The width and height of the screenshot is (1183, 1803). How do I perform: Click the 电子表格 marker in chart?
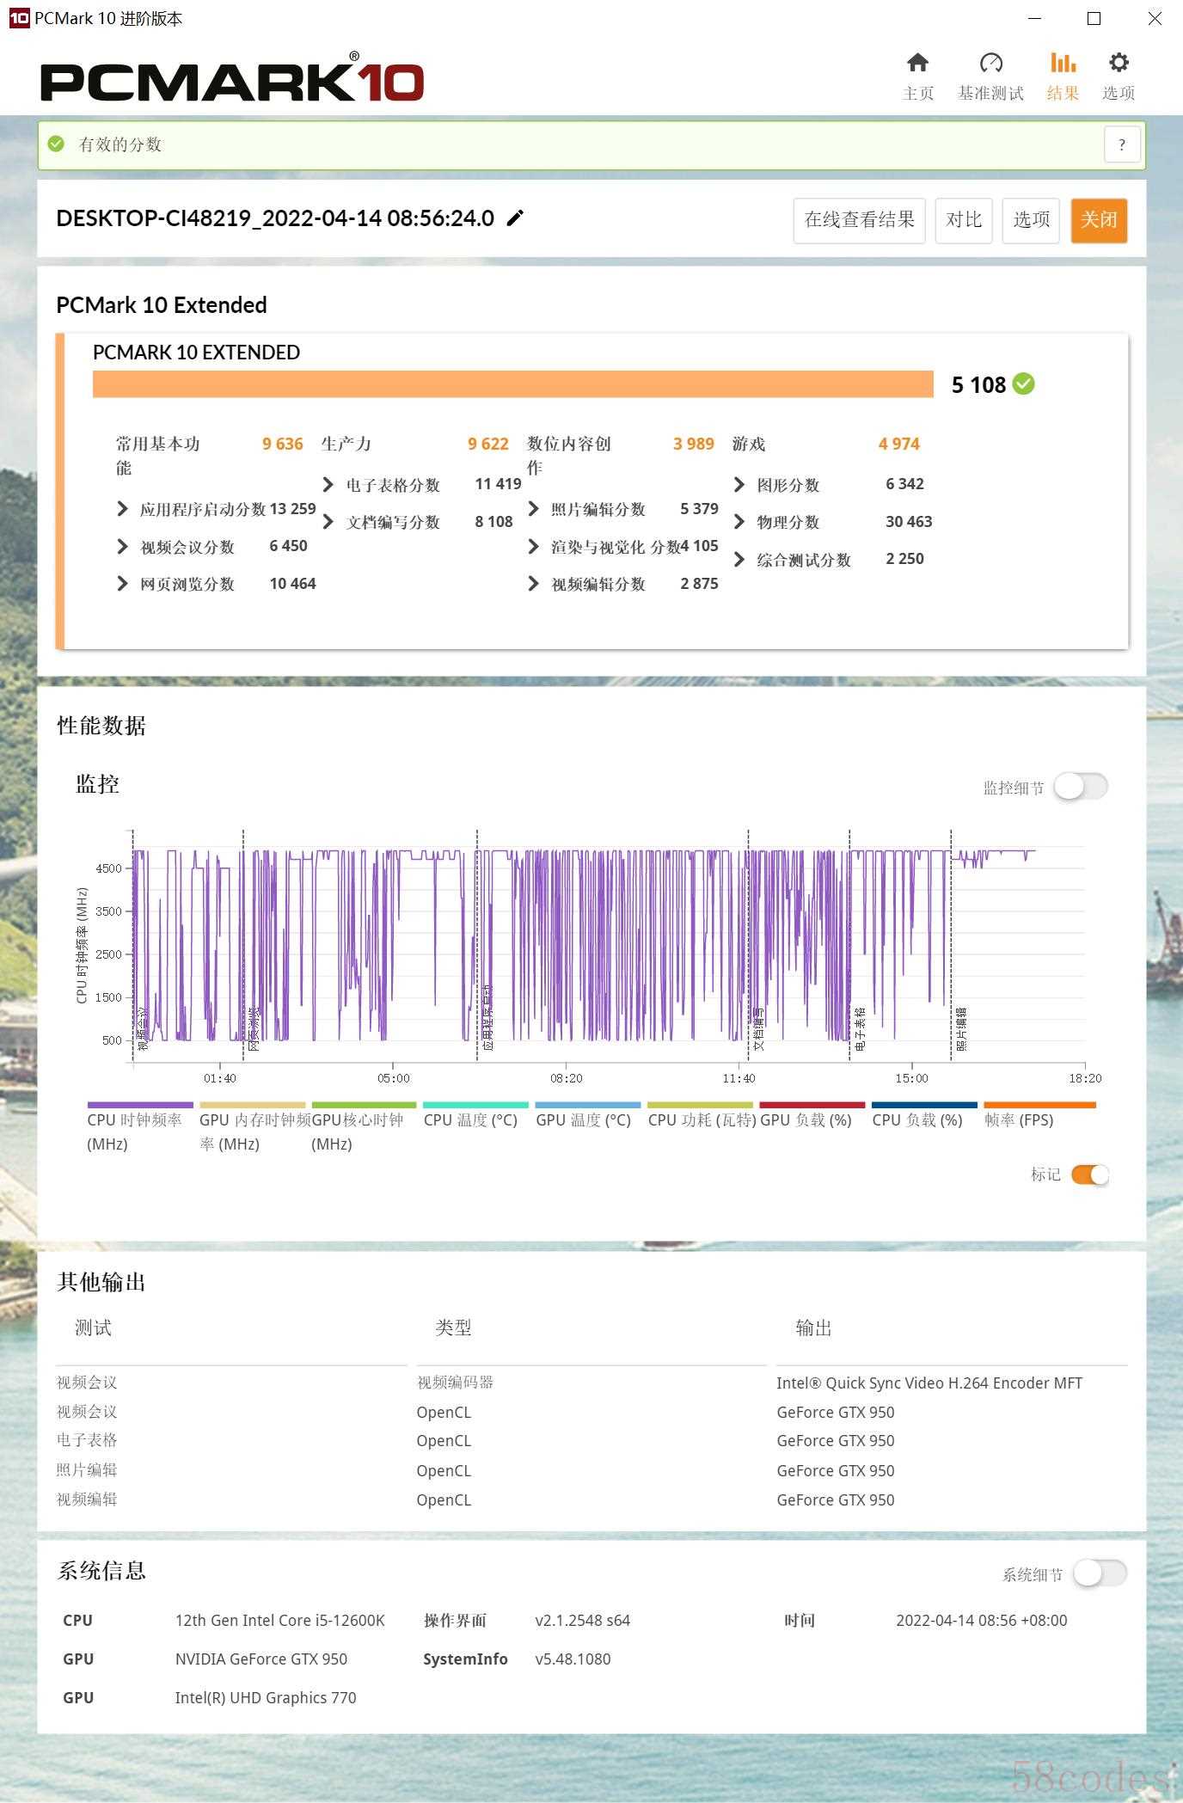[x=860, y=1029]
